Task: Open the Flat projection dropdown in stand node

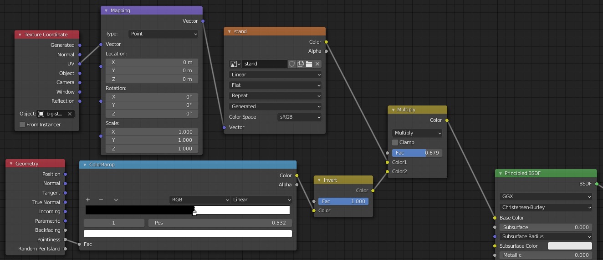Action: click(275, 85)
